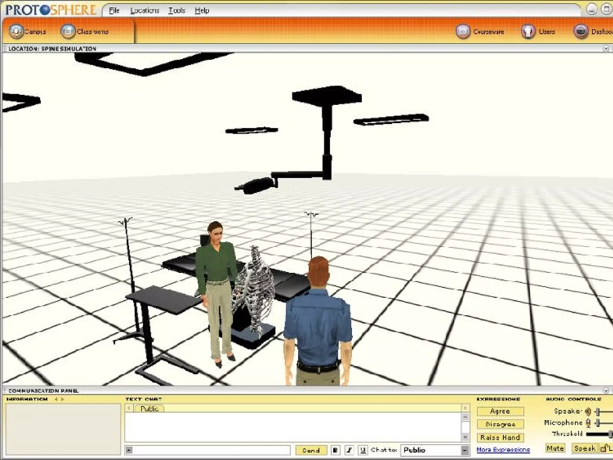613x460 pixels.
Task: Toggle bold text formatting in chat
Action: pos(335,450)
